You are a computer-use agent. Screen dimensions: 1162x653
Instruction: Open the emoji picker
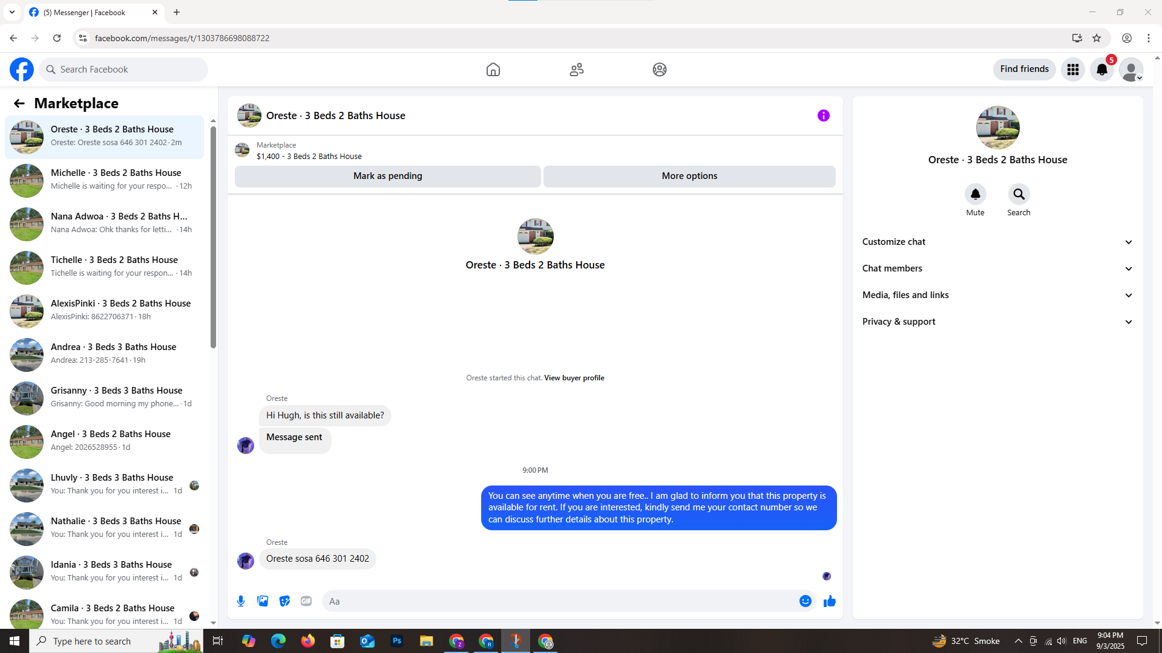click(x=806, y=601)
